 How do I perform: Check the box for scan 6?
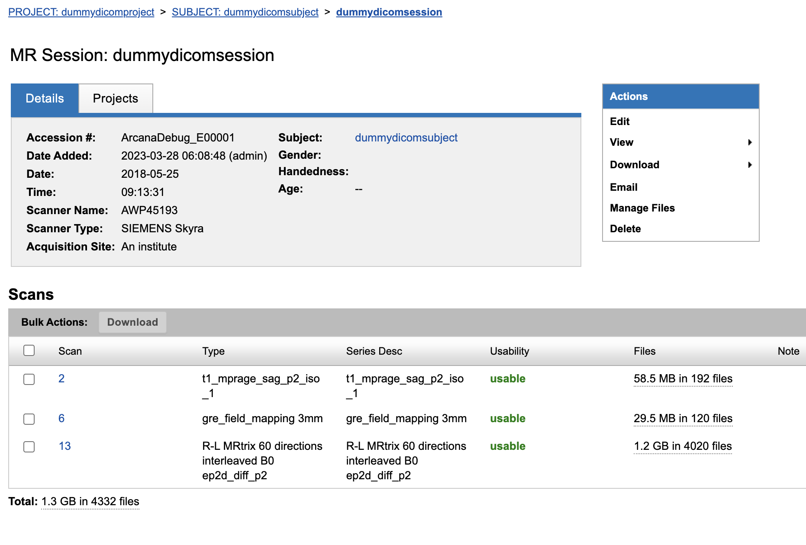click(29, 419)
